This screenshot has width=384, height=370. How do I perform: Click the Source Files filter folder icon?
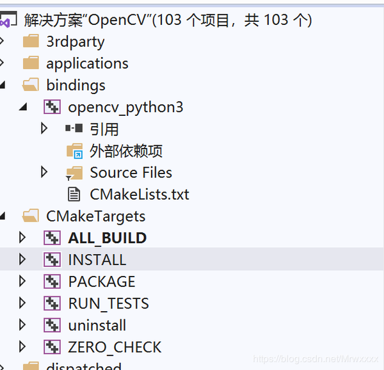tap(74, 173)
